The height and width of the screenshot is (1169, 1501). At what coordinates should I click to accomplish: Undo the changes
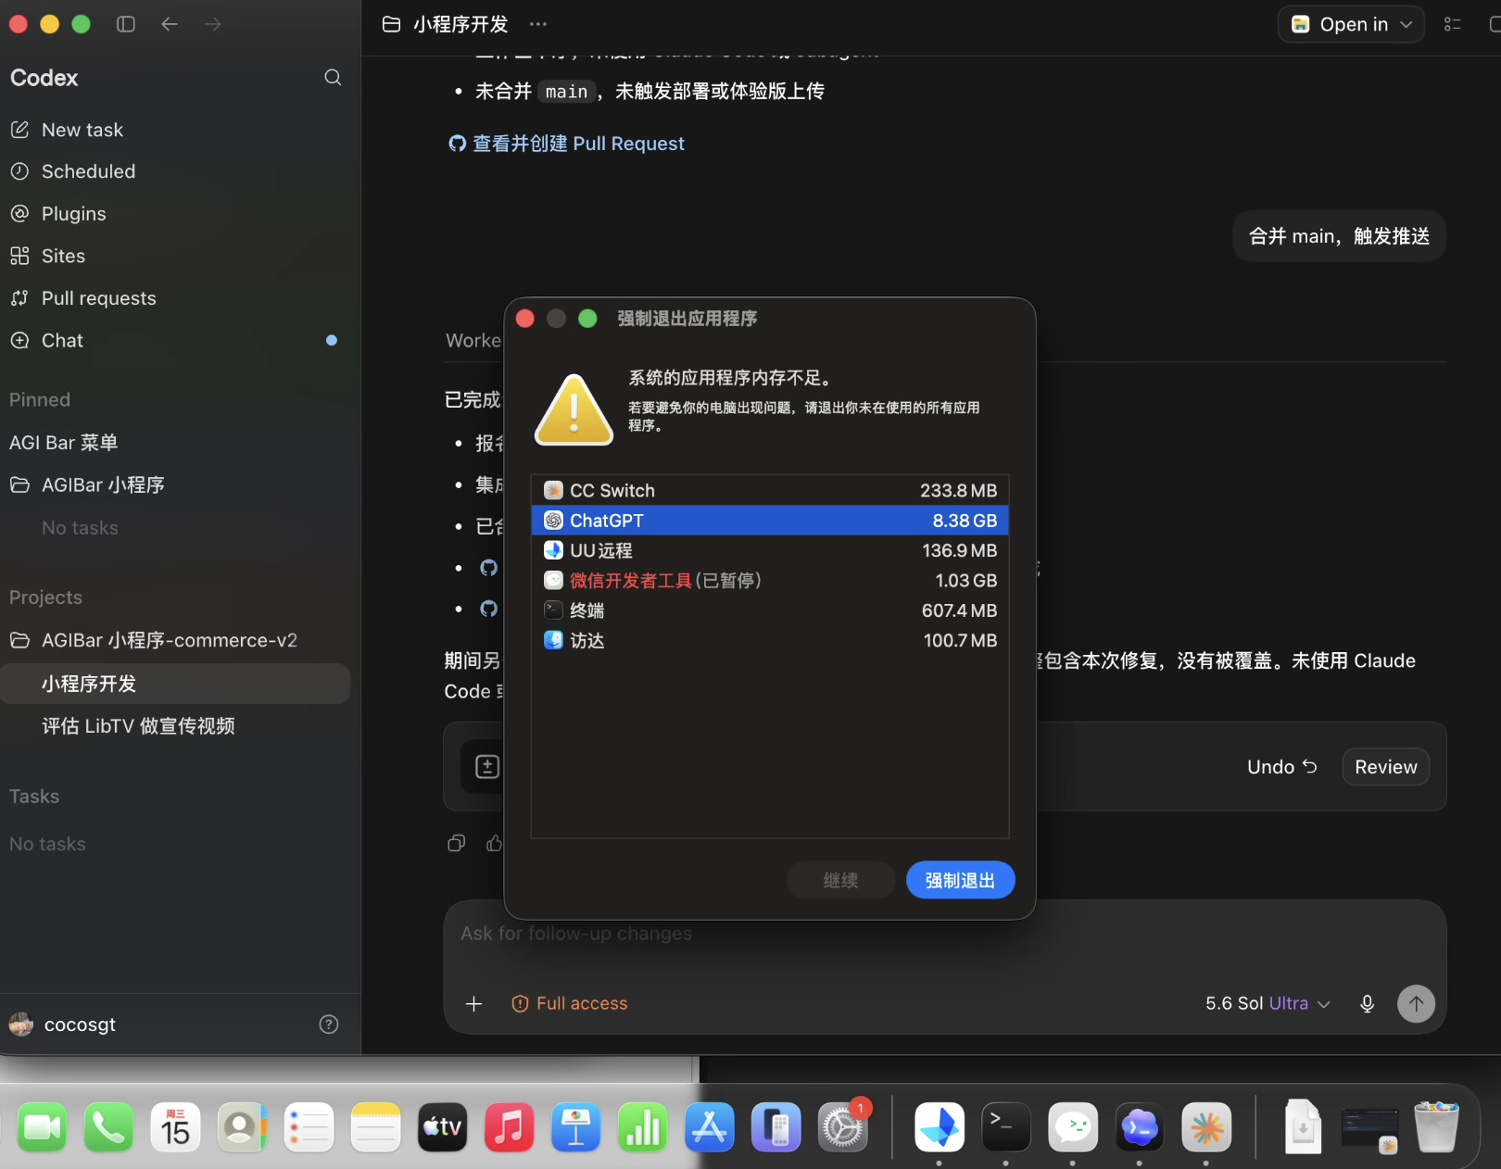pyautogui.click(x=1282, y=767)
